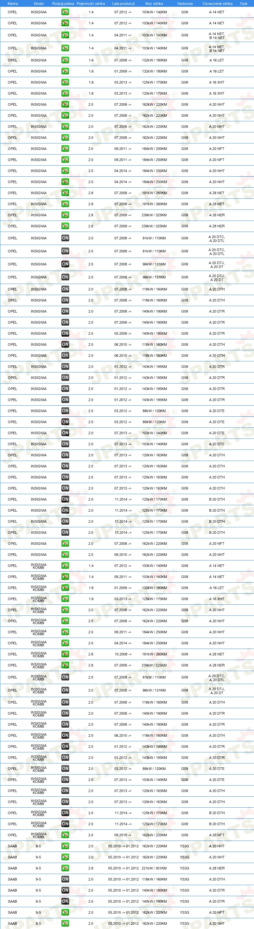Click the Opis column header

244,4
